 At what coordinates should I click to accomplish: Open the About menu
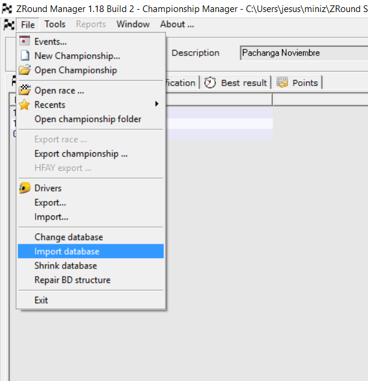pos(177,24)
